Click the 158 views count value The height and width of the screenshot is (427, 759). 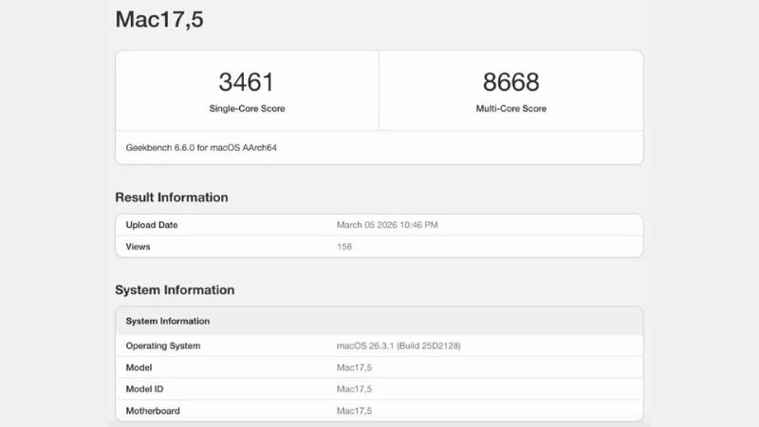coord(344,247)
